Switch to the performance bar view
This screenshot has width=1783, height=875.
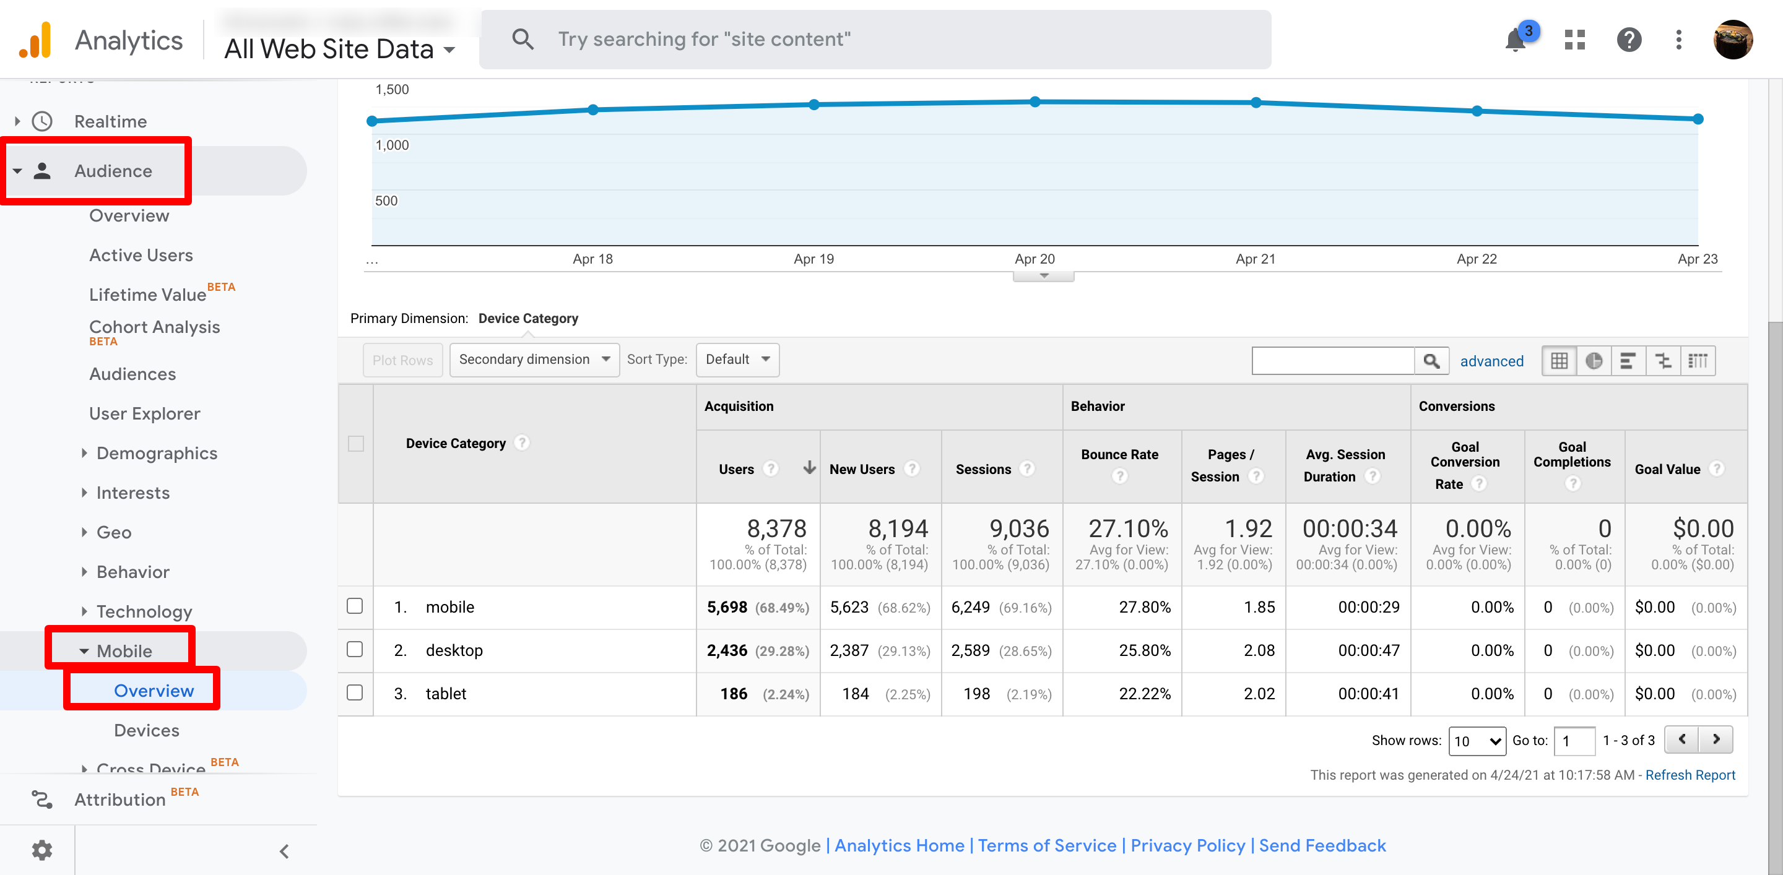[1628, 361]
